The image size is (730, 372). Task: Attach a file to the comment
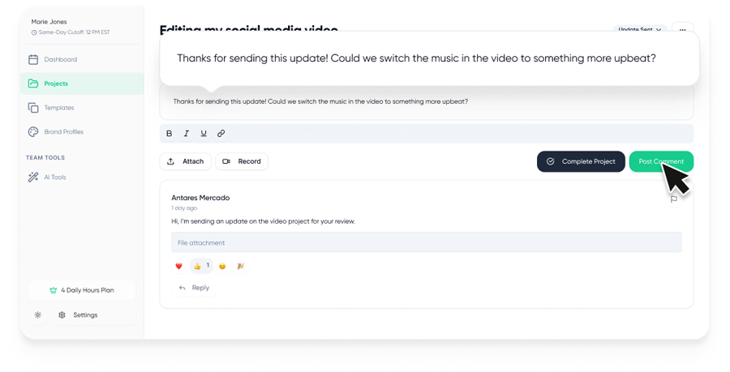click(185, 161)
